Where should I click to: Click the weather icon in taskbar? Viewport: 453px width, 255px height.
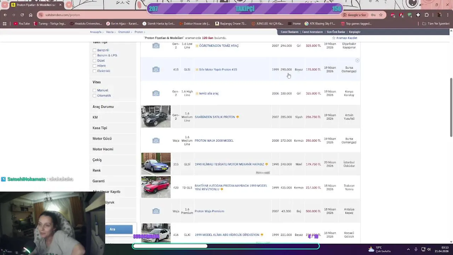coord(371,249)
